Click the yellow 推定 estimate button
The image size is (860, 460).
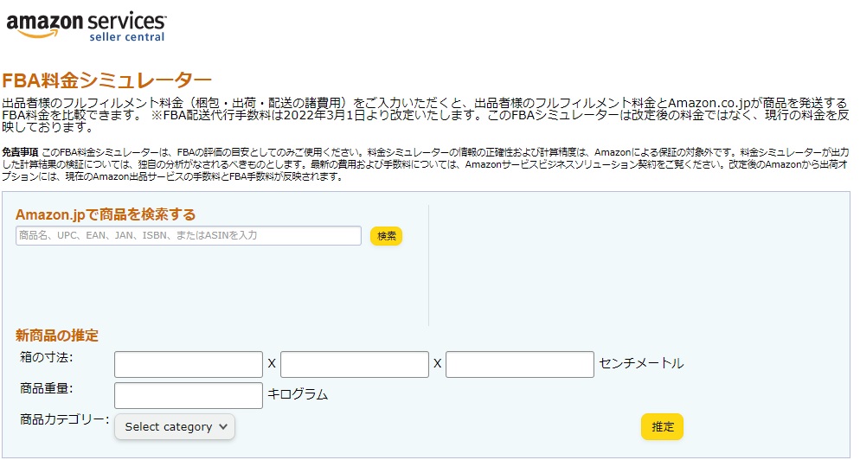[x=662, y=426]
